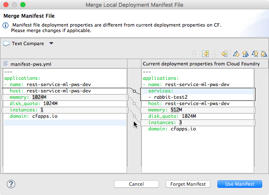
Task: Jump to the next change
Action: click(x=255, y=54)
